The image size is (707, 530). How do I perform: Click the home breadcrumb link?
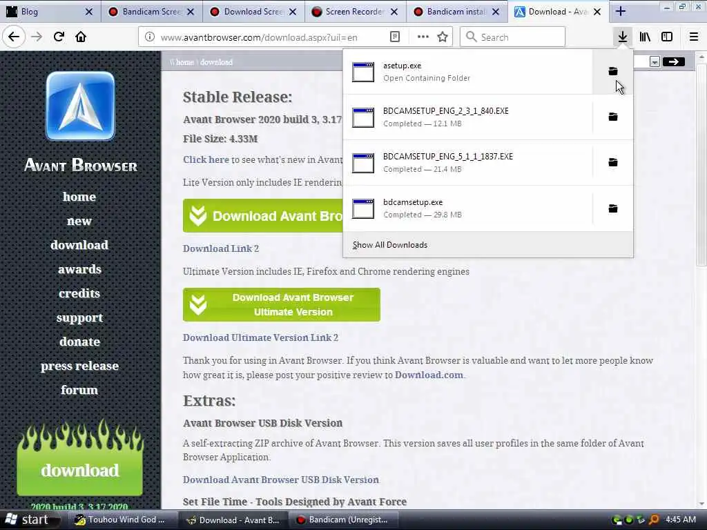point(185,62)
